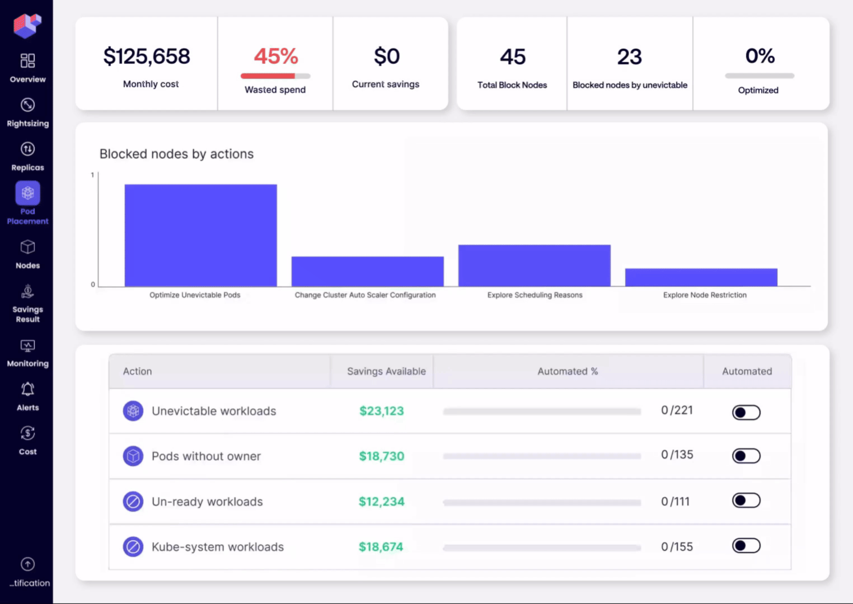
Task: Open the Replicas section icon
Action: 27,149
